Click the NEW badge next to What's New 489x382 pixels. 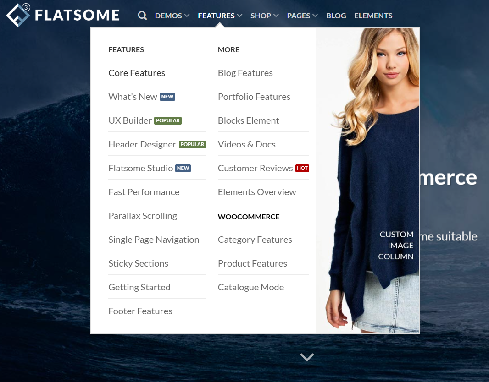[167, 97]
